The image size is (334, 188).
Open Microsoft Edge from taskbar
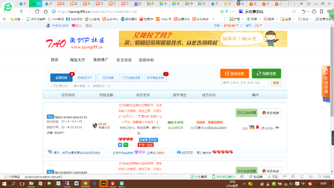[x=94, y=184]
